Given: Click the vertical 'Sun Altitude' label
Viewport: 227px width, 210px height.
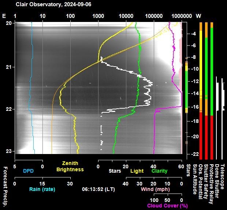Looking at the screenshot, I should coord(195,179).
